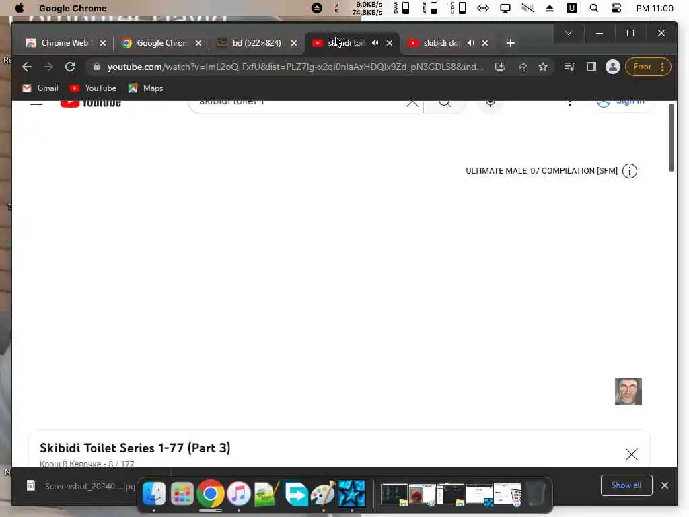
Task: Open the YouTube bookmark
Action: coord(93,88)
